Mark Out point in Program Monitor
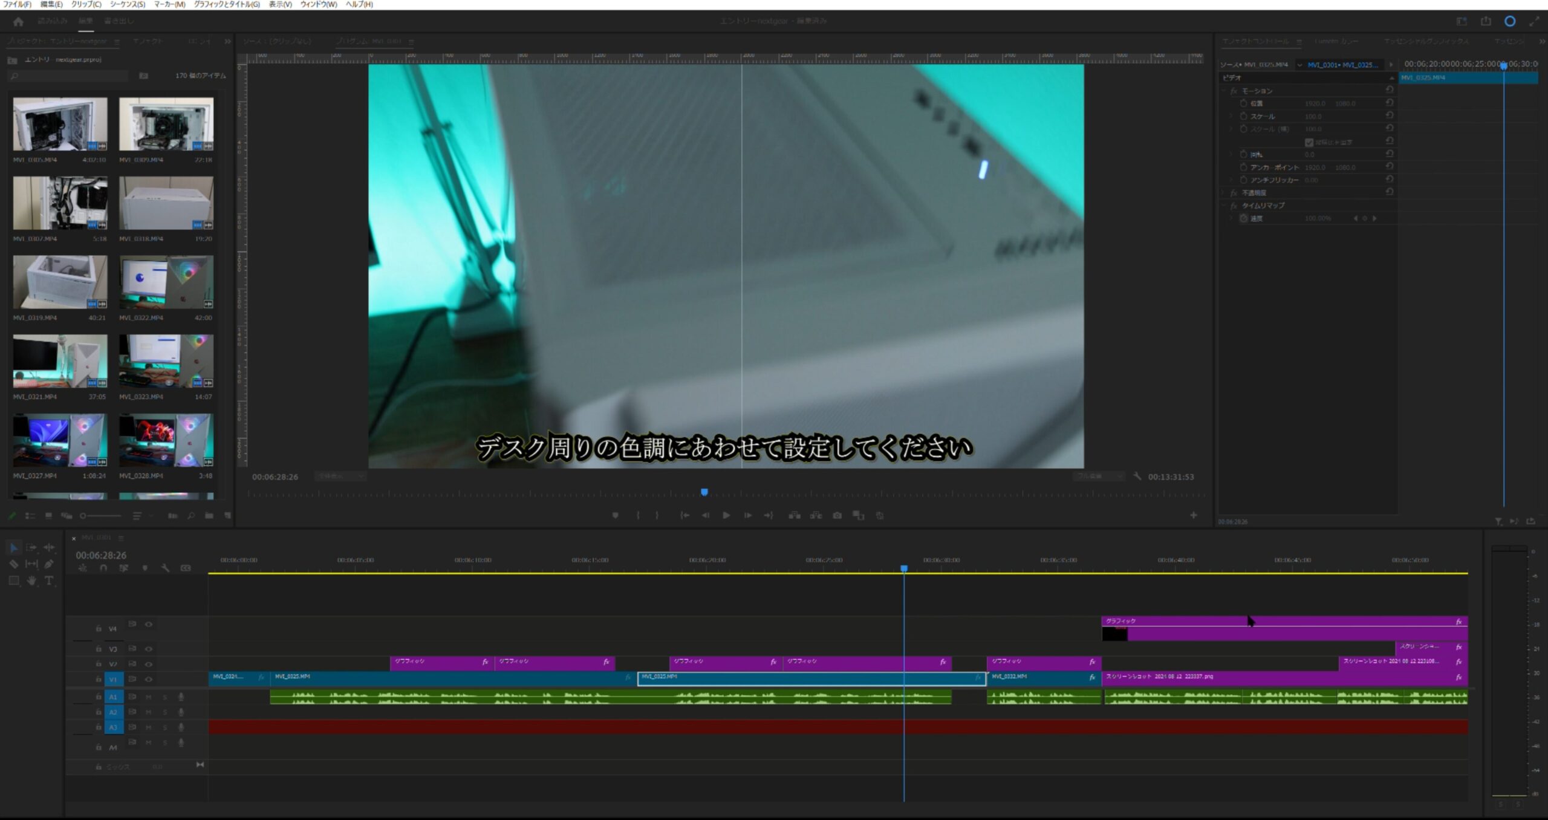Image resolution: width=1548 pixels, height=820 pixels. (x=657, y=515)
